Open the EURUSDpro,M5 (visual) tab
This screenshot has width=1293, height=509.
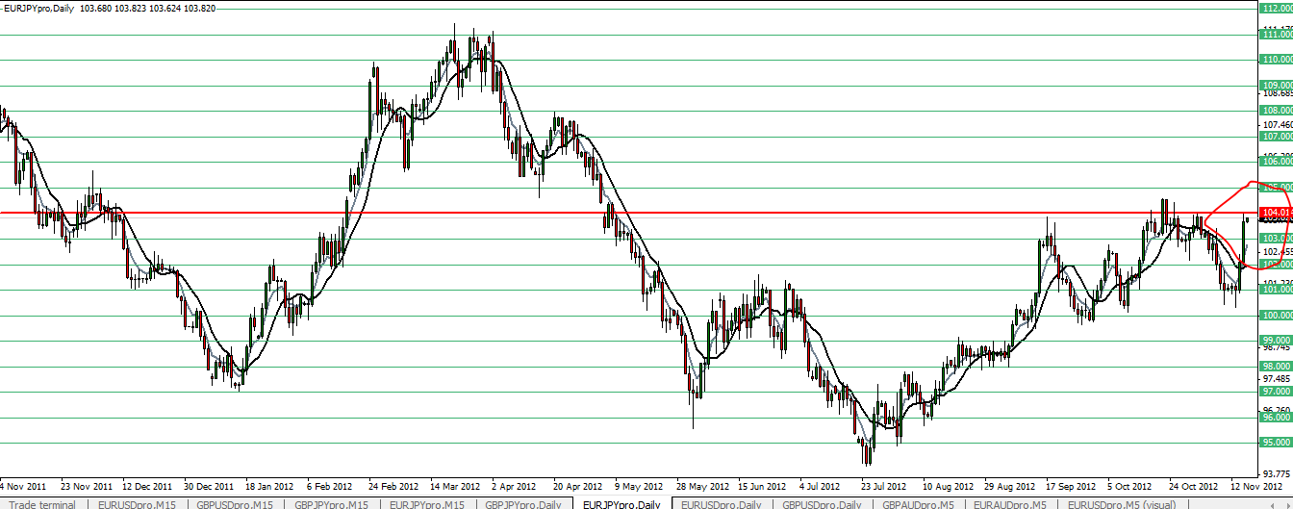click(1123, 503)
